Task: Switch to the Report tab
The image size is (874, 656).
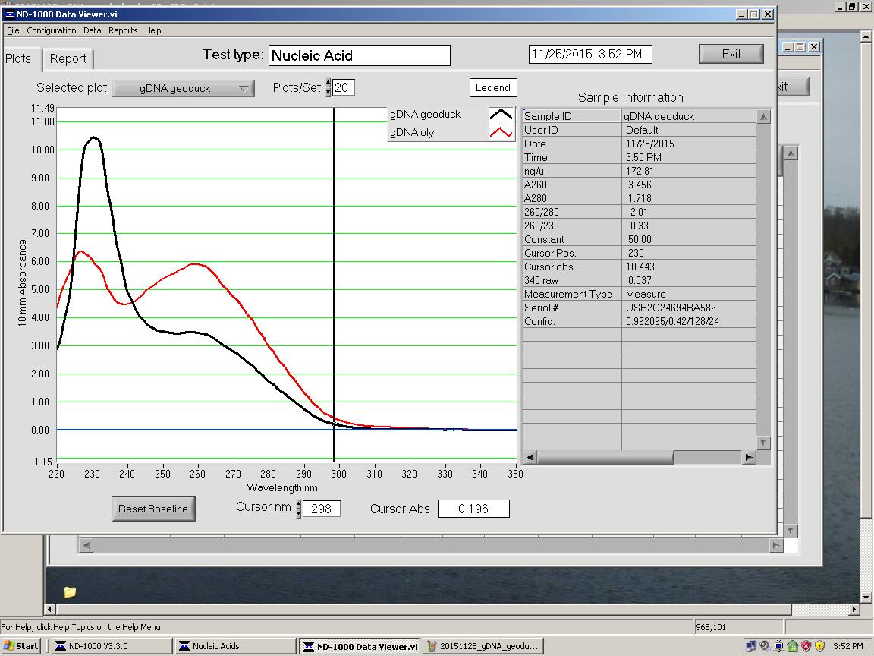Action: point(68,59)
